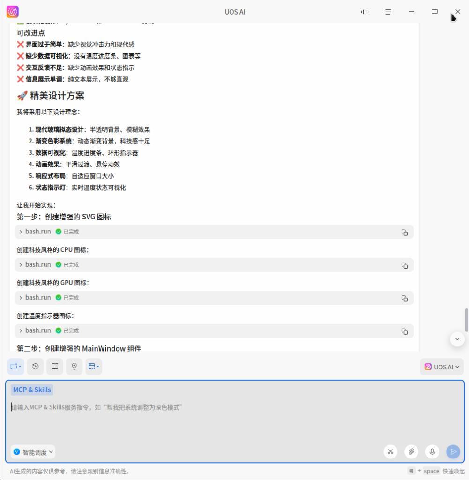This screenshot has height=480, width=469.
Task: Open the 智能调度 dropdown
Action: click(33, 452)
